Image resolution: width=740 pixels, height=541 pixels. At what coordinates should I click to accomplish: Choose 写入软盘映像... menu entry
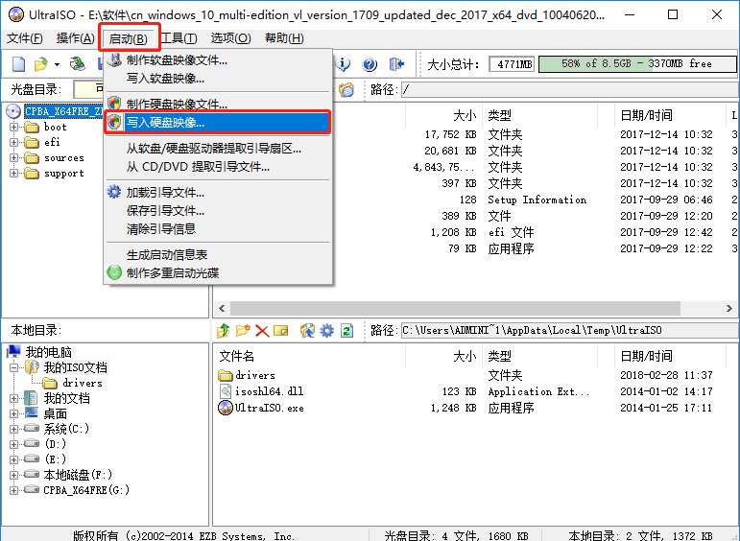coord(218,79)
